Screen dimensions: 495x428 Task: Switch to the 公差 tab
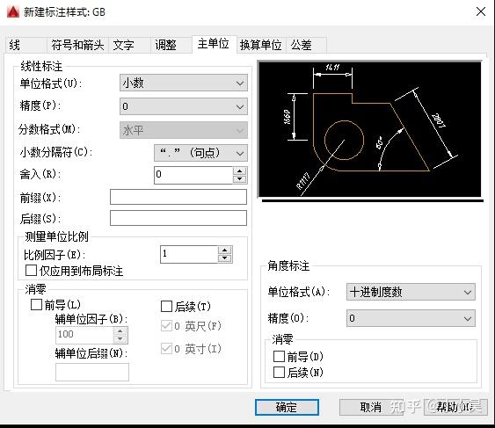[306, 45]
